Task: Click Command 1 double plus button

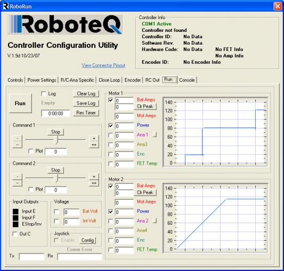Action: click(x=94, y=145)
